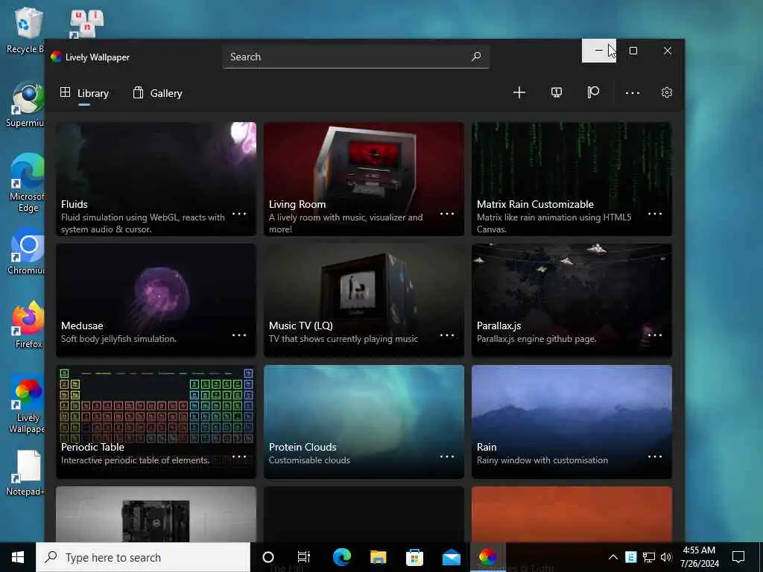Select the Parallax.js wallpaper thumbnail
763x572 pixels.
click(x=572, y=300)
